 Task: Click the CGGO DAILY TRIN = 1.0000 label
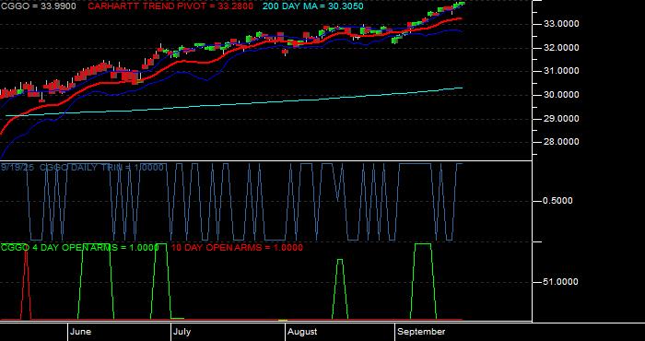(101, 168)
